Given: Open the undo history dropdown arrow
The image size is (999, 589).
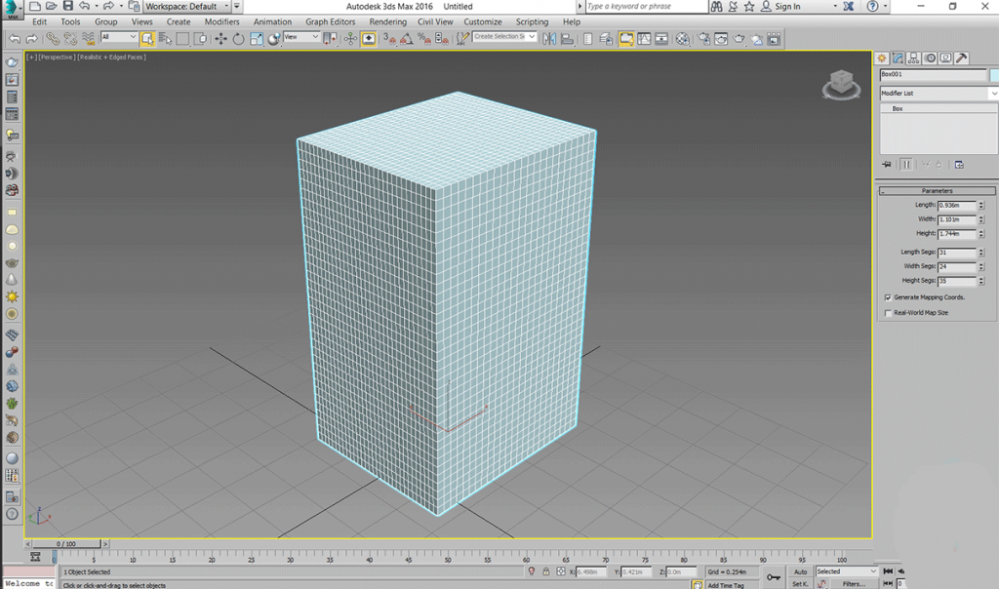Looking at the screenshot, I should pos(97,7).
